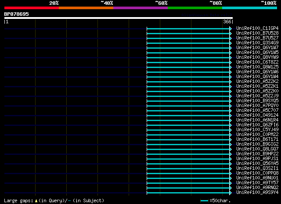281x204 pixels.
Task: Select the UniRef100_B9HP22 label
Action: pyautogui.click(x=257, y=154)
